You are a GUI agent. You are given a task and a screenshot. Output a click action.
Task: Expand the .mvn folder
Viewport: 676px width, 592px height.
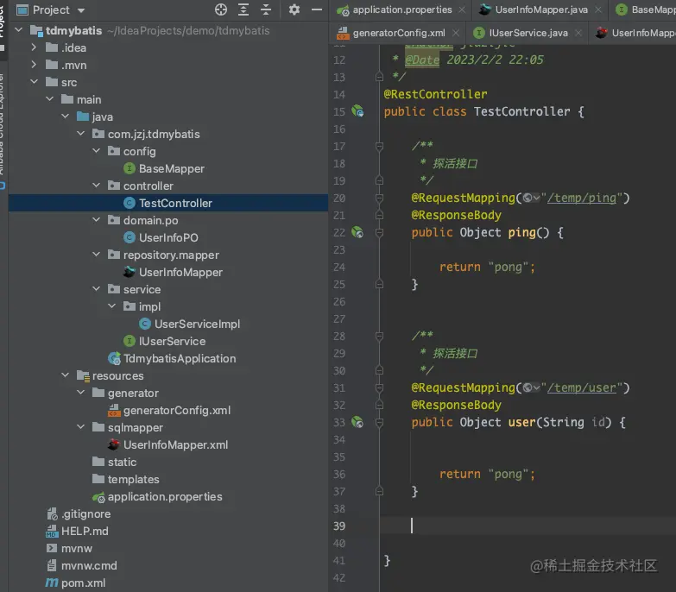coord(34,65)
